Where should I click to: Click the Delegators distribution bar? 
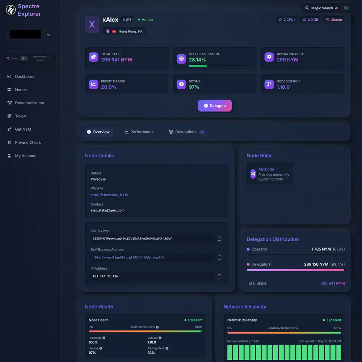pyautogui.click(x=295, y=270)
